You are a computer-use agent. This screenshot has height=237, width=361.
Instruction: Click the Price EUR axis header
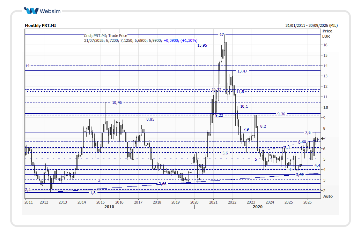point(327,33)
